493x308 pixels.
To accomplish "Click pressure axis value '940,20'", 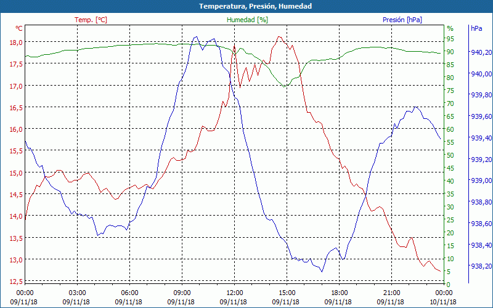I will coord(481,52).
